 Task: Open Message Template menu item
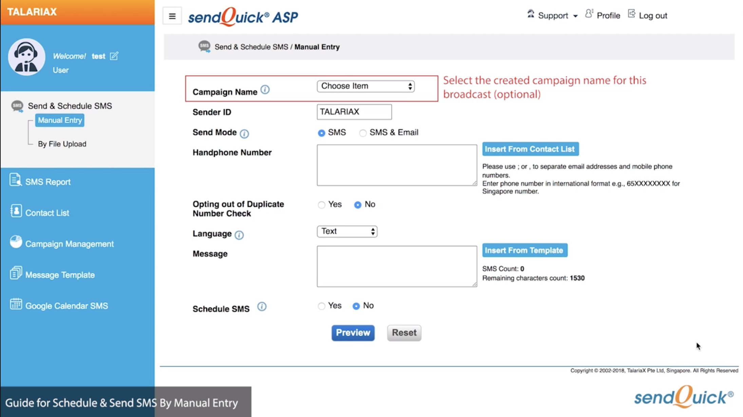pyautogui.click(x=60, y=275)
